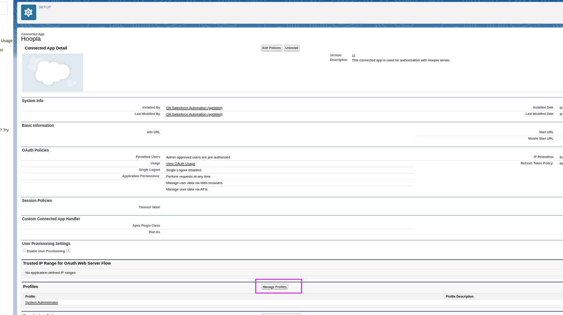The height and width of the screenshot is (315, 563).
Task: Click the Custom Connected App Handler heading
Action: coord(51,219)
